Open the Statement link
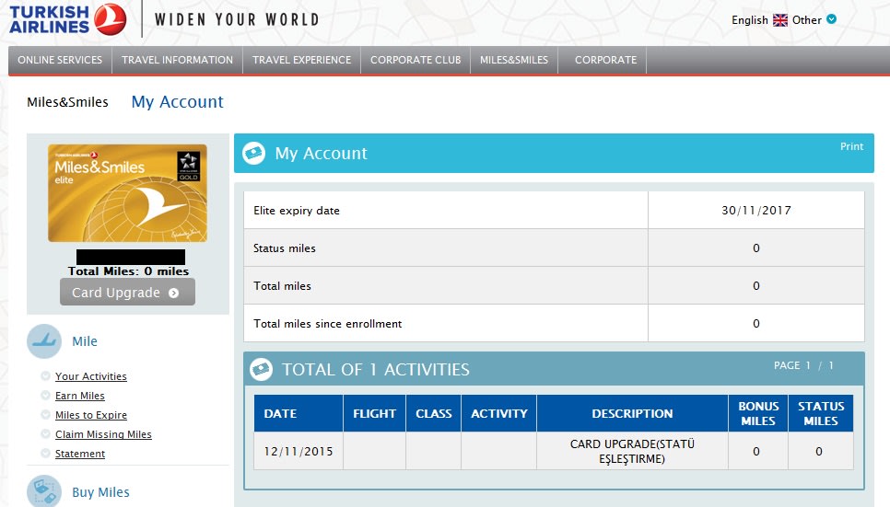 click(x=80, y=454)
